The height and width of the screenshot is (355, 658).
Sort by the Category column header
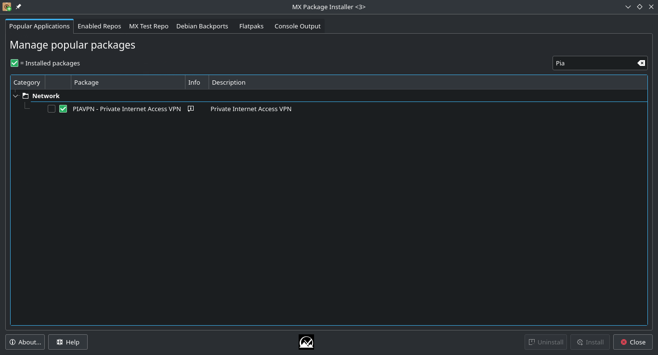pyautogui.click(x=27, y=82)
